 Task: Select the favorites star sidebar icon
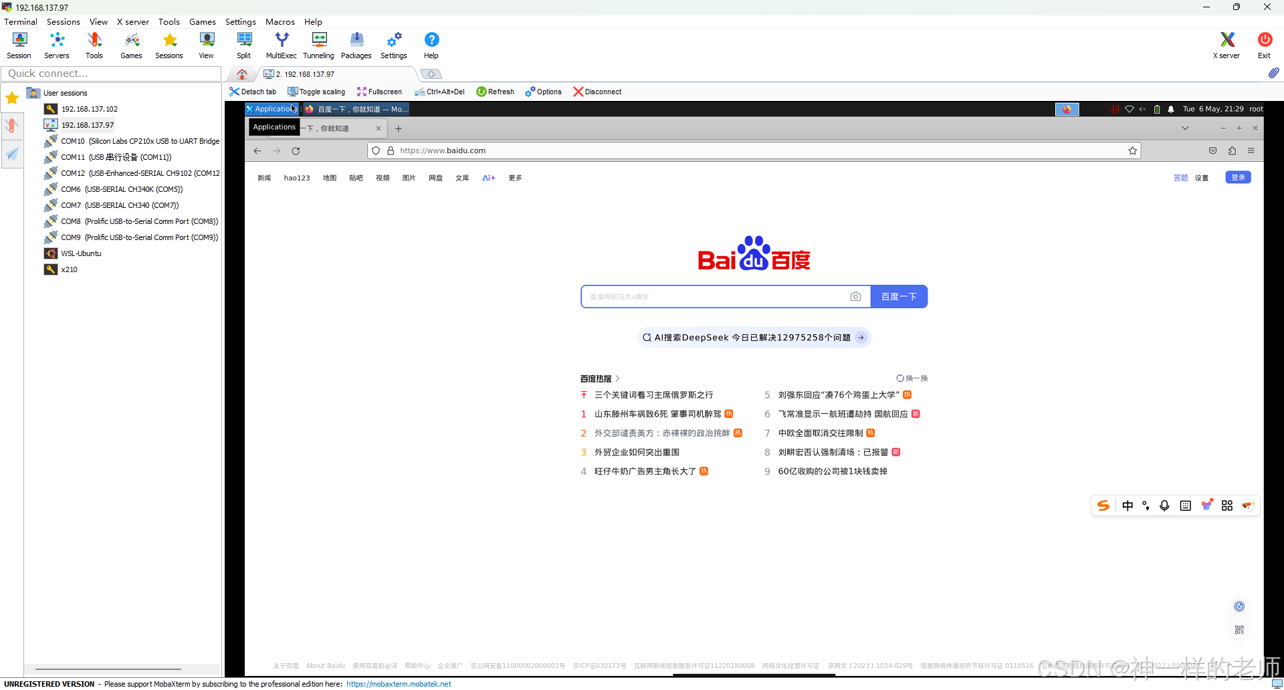(12, 98)
